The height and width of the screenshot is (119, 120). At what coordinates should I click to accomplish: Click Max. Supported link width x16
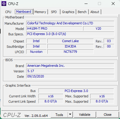coord(102,96)
